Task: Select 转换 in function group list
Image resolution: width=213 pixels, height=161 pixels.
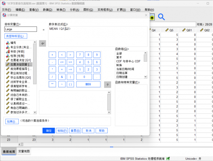Action: point(119,65)
